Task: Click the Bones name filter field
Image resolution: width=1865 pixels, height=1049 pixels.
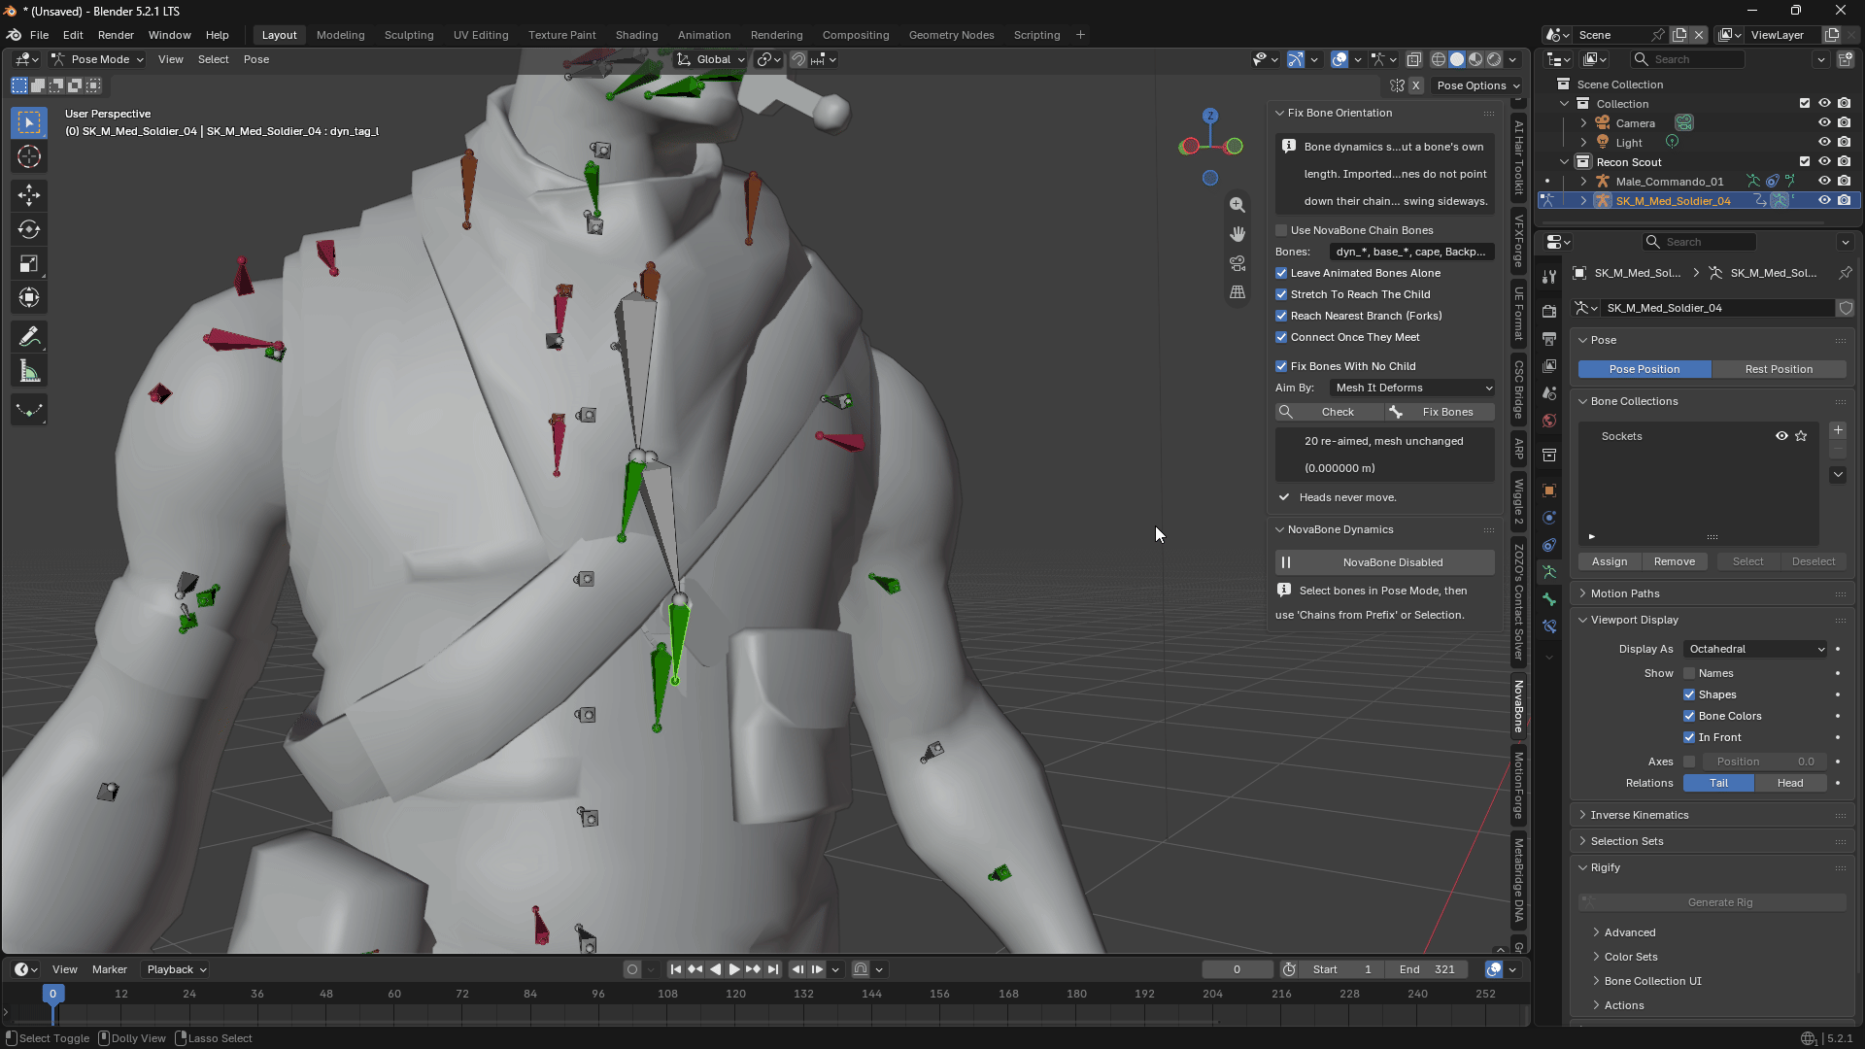Action: tap(1412, 252)
